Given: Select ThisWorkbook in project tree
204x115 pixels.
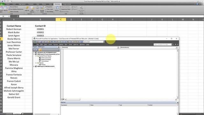Looking at the screenshot, I should (x=45, y=61).
